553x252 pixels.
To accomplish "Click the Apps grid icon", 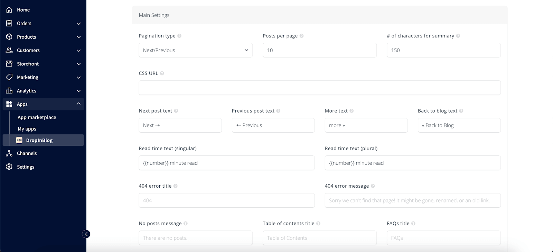I will [9, 104].
